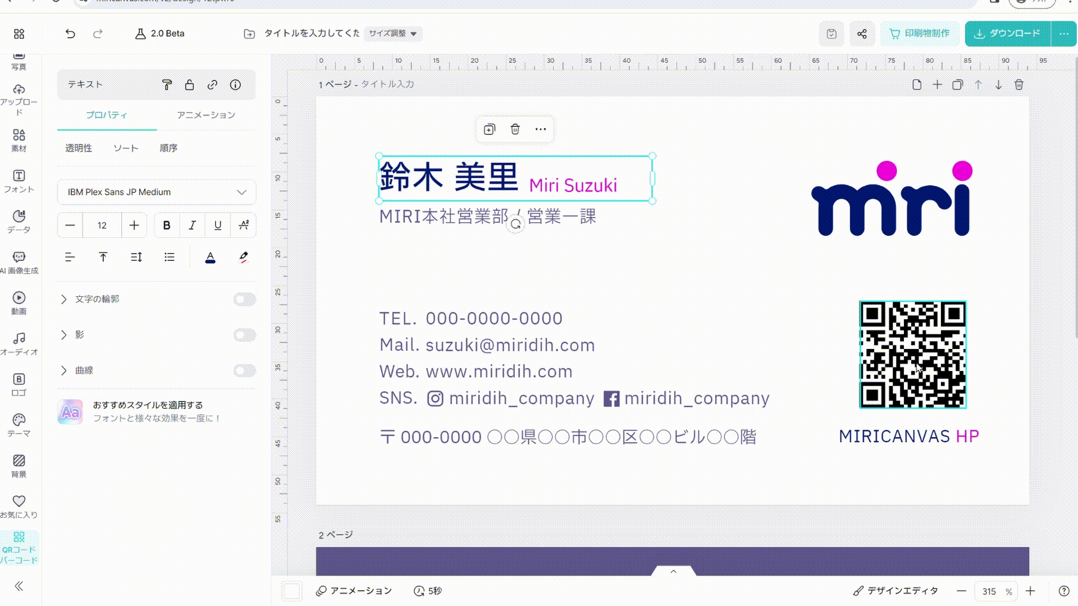Click the 2.0 Beta flask icon
This screenshot has width=1078, height=606.
click(140, 34)
